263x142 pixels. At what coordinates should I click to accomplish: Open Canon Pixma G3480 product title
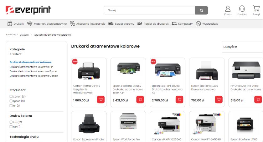(86, 89)
